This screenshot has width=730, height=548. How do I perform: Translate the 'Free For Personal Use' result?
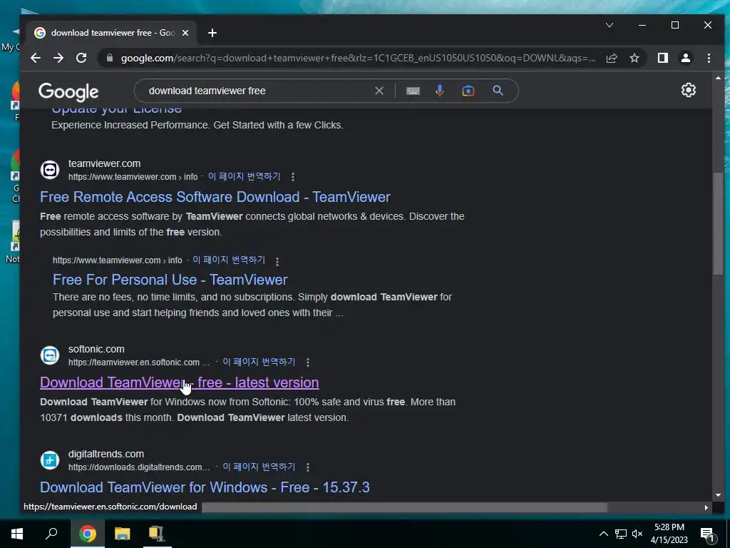229,260
